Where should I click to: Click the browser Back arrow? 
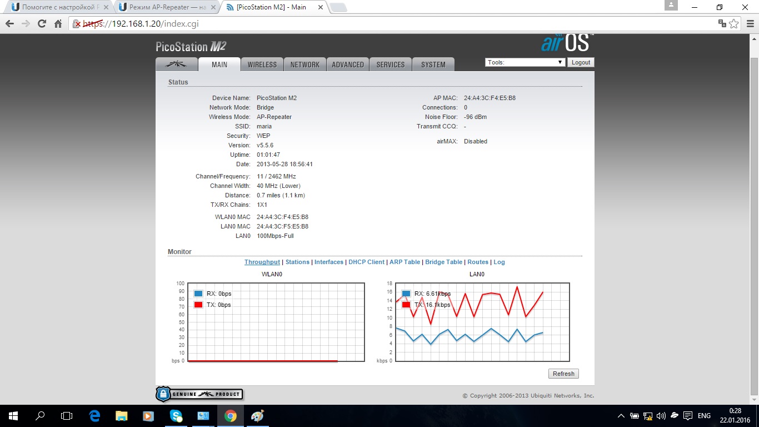click(x=9, y=24)
